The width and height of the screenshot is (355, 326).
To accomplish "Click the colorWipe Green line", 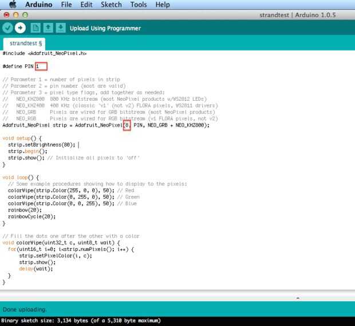I will [x=74, y=197].
